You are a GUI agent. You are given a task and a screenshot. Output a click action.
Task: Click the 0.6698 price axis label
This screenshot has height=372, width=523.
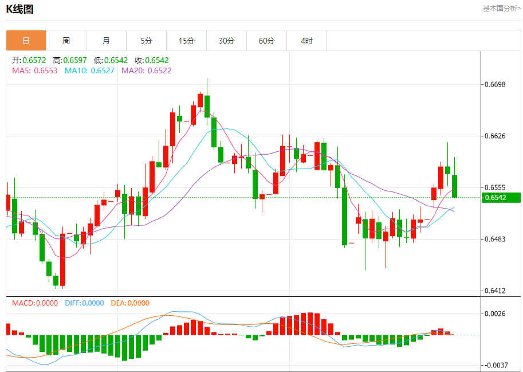(x=494, y=85)
